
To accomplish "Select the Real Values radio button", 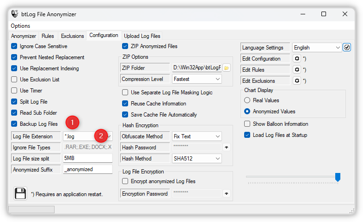I will (247, 100).
